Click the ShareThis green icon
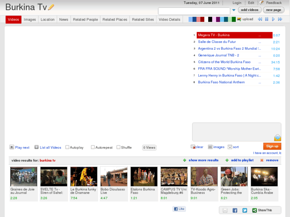The image size is (290, 217). click(x=254, y=210)
